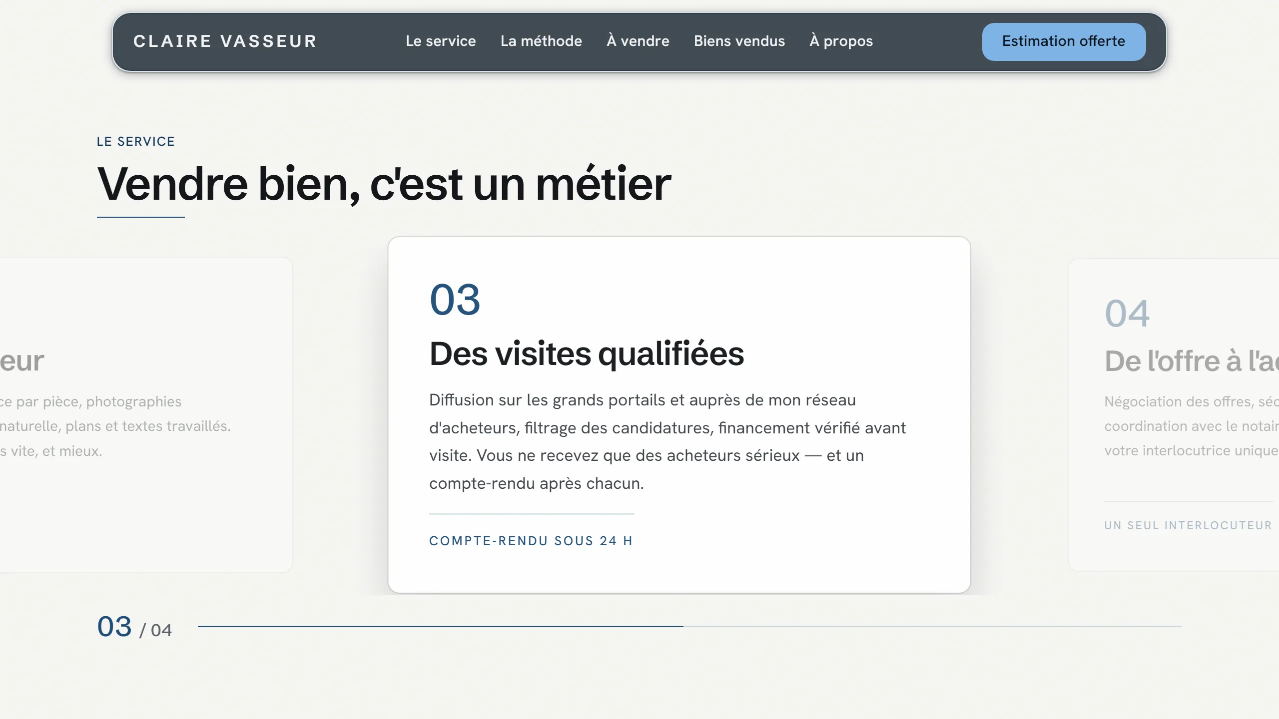
Task: Open the À vendre menu item
Action: (x=638, y=41)
